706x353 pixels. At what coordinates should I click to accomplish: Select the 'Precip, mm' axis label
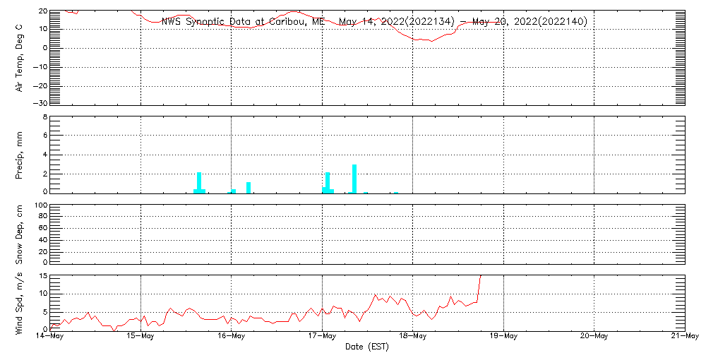(x=19, y=154)
